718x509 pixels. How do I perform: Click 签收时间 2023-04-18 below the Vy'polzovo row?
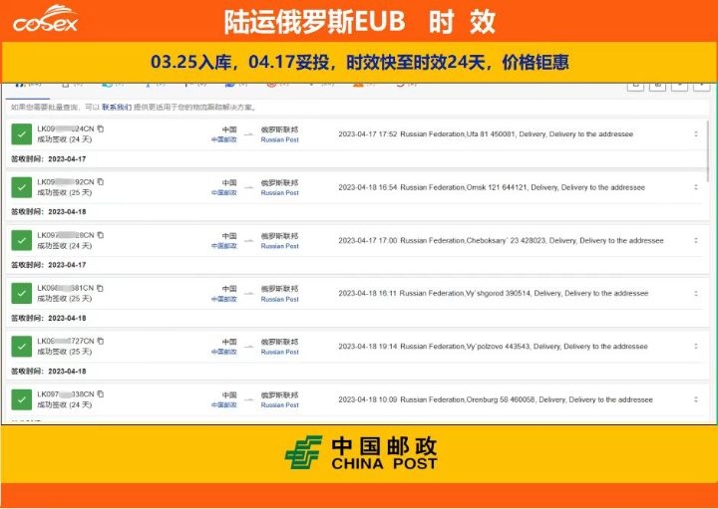tap(49, 371)
